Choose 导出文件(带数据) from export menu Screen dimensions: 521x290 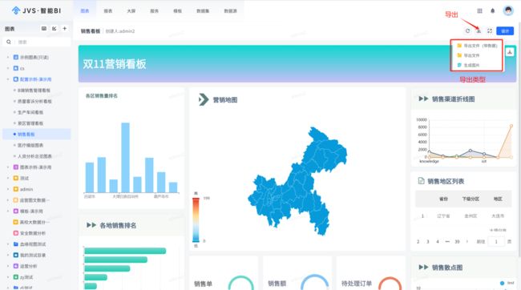[x=477, y=46]
